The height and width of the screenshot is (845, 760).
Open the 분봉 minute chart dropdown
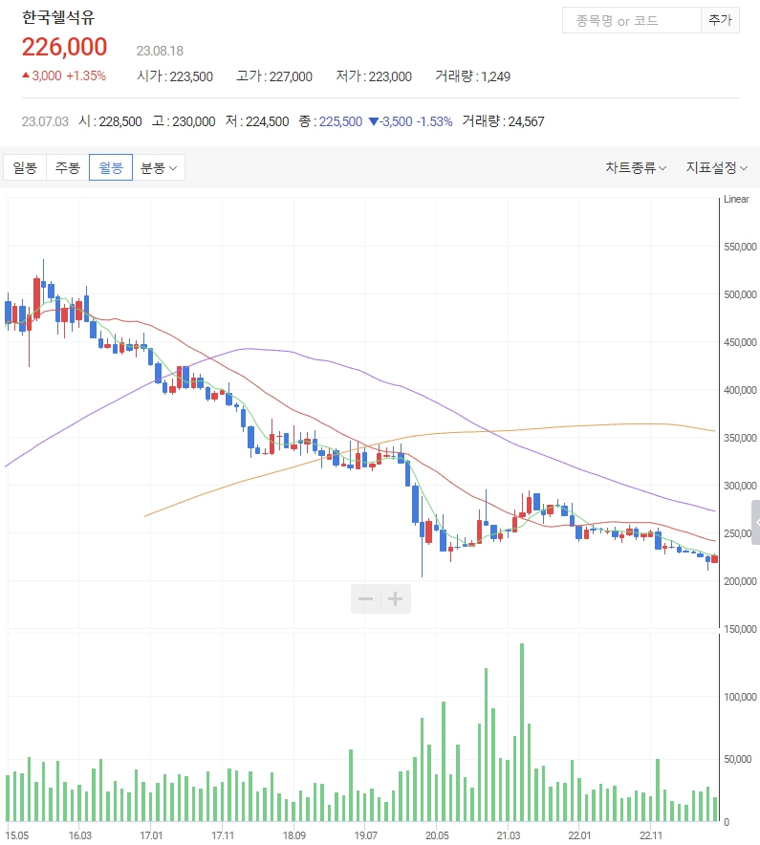point(159,167)
